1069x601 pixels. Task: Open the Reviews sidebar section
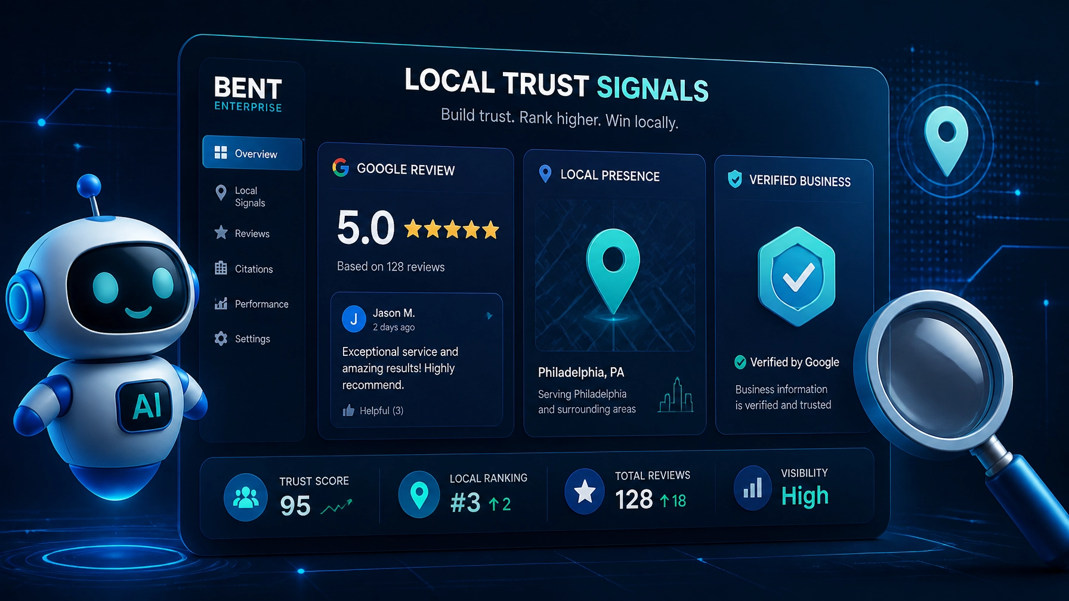point(252,234)
